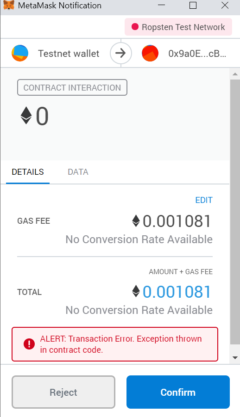Image resolution: width=240 pixels, height=417 pixels.
Task: Switch to the DATA tab
Action: pos(78,172)
